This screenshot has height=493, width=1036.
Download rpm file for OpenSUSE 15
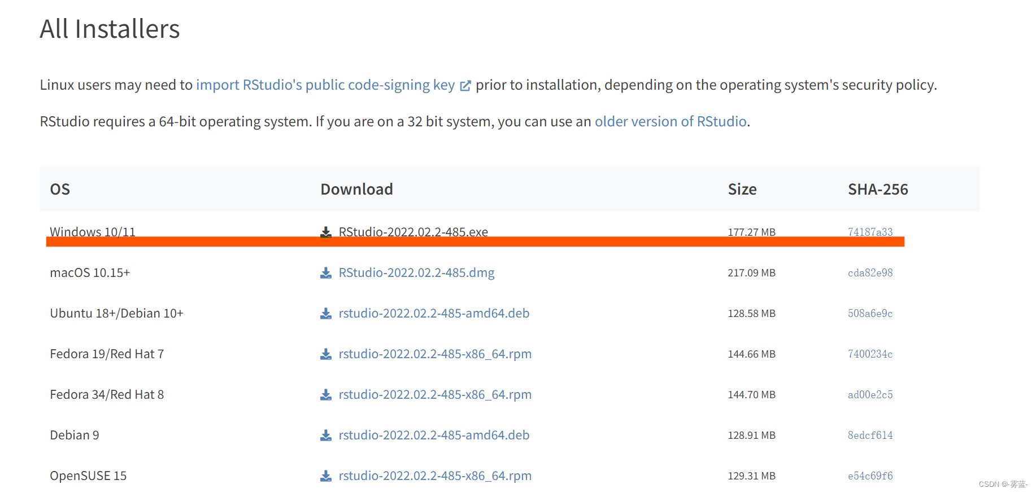pyautogui.click(x=435, y=476)
